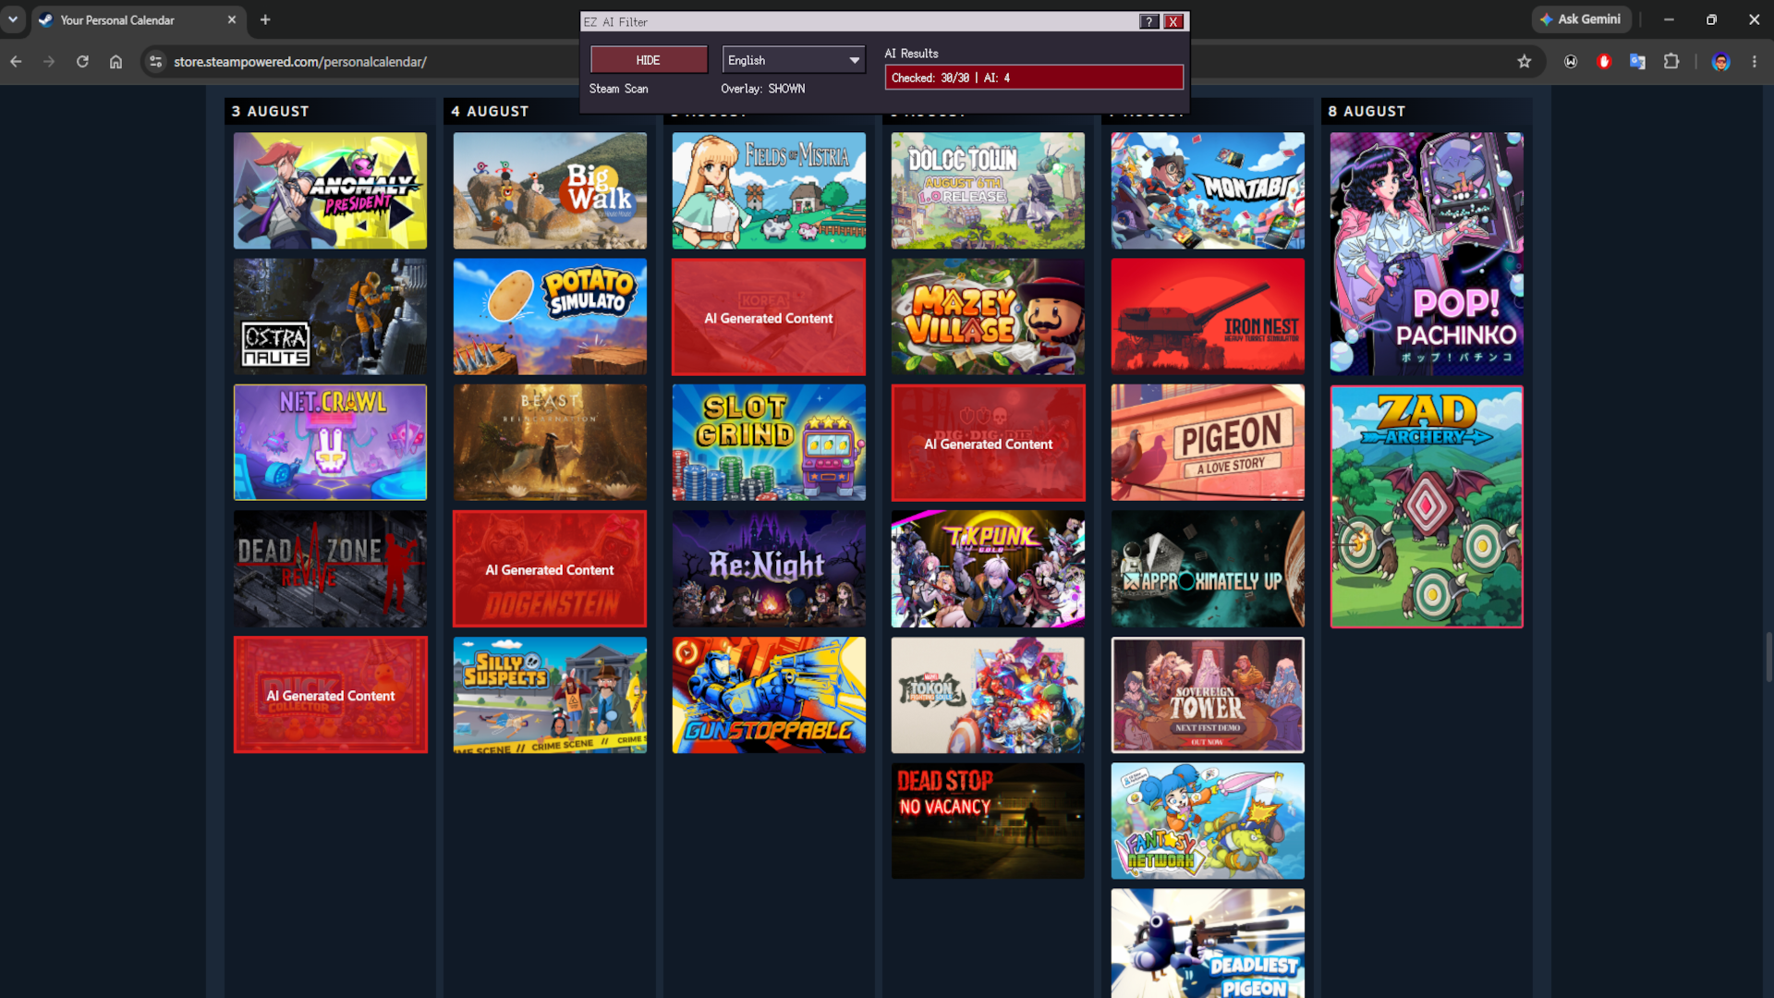Open the EZ AI Filter help button
Image resolution: width=1774 pixels, height=998 pixels.
pos(1148,22)
